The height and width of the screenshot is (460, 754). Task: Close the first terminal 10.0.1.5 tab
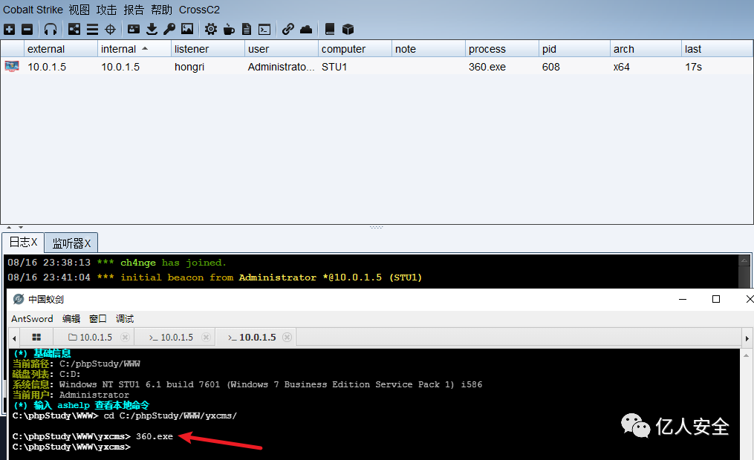(x=206, y=337)
